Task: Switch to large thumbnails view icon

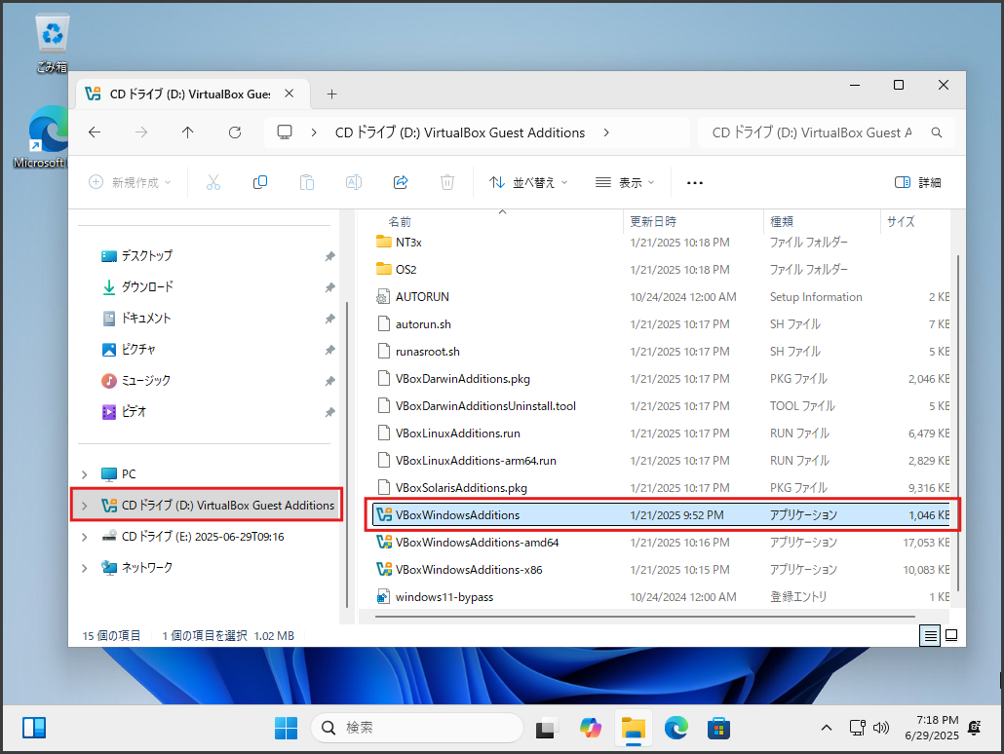Action: pyautogui.click(x=951, y=635)
